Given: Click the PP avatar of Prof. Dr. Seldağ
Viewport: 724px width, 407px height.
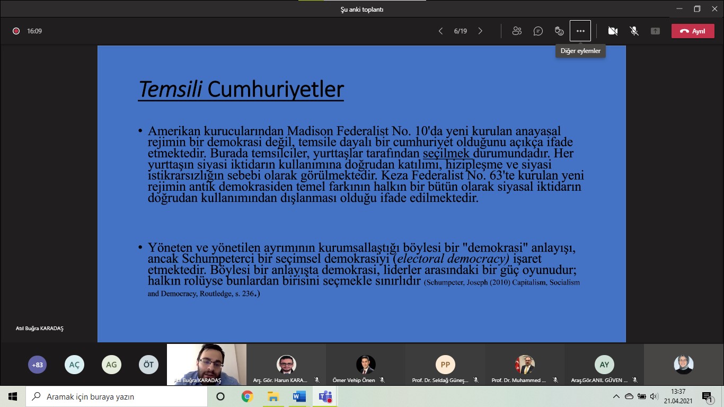Looking at the screenshot, I should point(445,365).
